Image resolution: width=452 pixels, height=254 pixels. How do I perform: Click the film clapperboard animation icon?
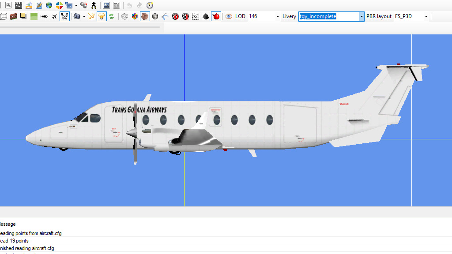tap(19, 5)
